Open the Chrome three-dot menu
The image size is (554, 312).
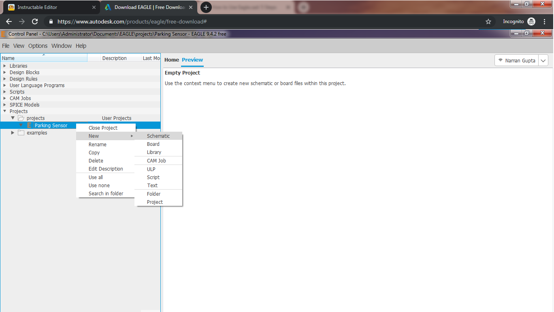[545, 21]
